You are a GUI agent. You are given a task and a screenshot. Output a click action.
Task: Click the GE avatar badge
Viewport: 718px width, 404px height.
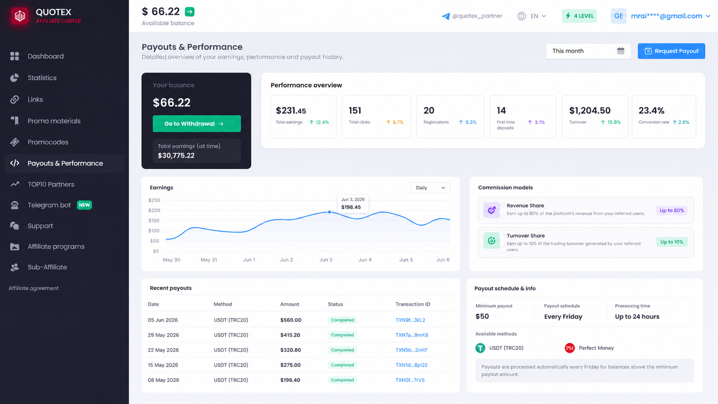tap(618, 16)
